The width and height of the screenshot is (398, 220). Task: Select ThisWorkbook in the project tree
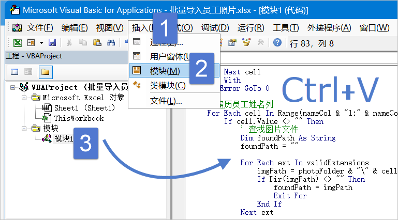point(79,118)
